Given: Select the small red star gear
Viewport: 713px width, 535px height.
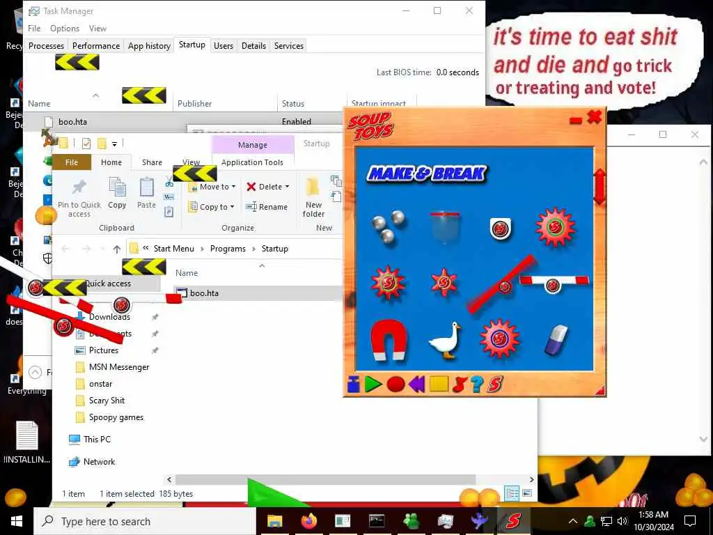Looking at the screenshot, I should point(444,283).
